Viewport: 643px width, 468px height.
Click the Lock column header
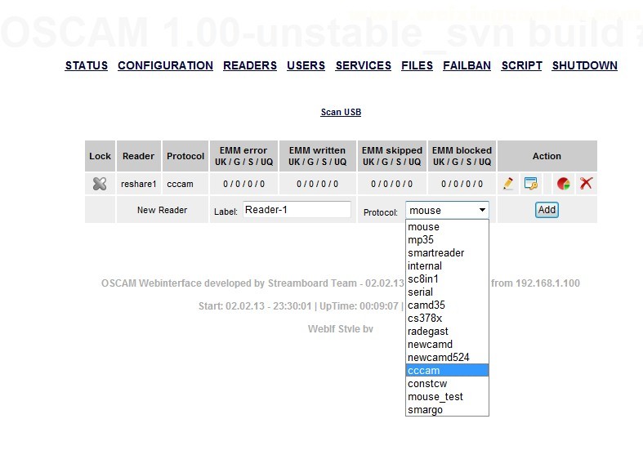(x=100, y=156)
